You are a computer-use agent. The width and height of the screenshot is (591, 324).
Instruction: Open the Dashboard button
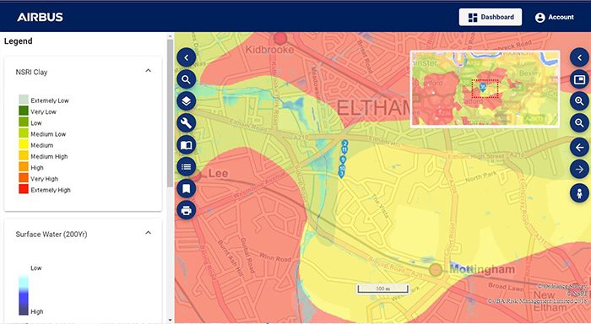491,17
